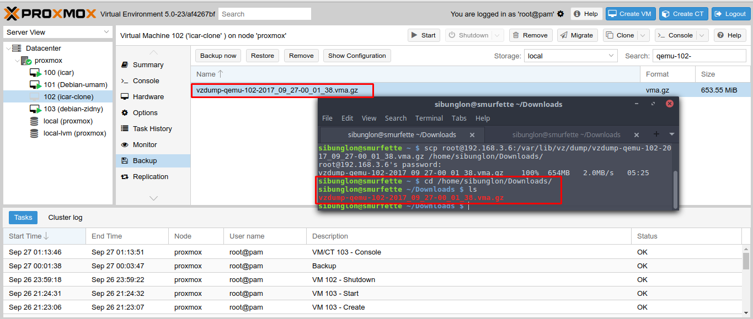Click the VM panel Help button

click(x=730, y=35)
